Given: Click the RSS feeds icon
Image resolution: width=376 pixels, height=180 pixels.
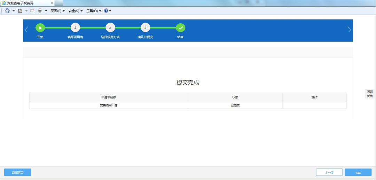Looking at the screenshot, I should (20, 11).
